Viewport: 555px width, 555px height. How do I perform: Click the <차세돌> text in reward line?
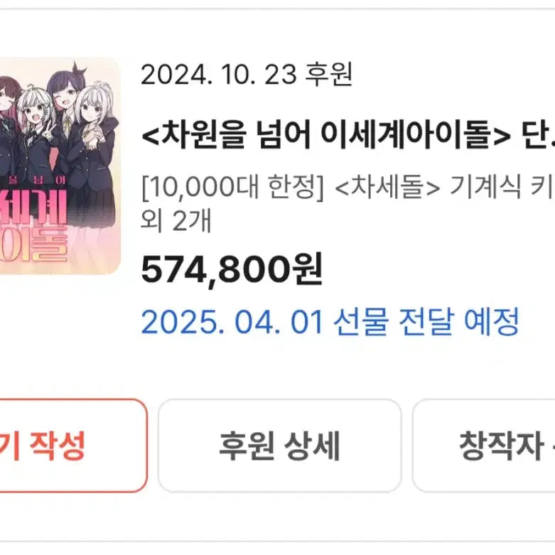(x=387, y=187)
